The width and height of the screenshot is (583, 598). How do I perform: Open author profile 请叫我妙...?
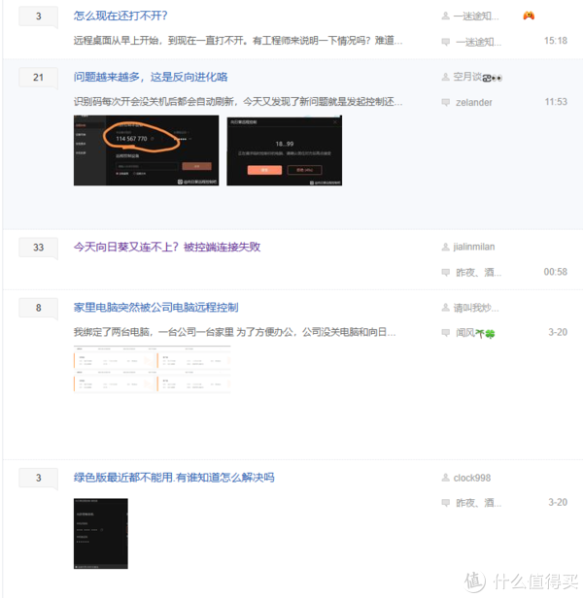(x=476, y=308)
